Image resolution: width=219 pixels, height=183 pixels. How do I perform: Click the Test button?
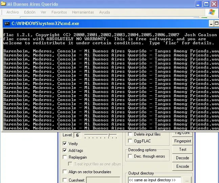182,150
